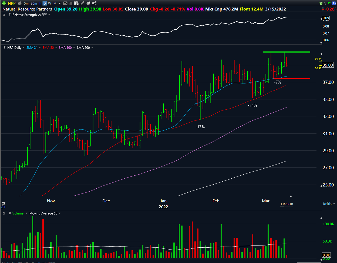Click the small triangle above the clock
Screen dimensions: 337x263
[291, 196]
